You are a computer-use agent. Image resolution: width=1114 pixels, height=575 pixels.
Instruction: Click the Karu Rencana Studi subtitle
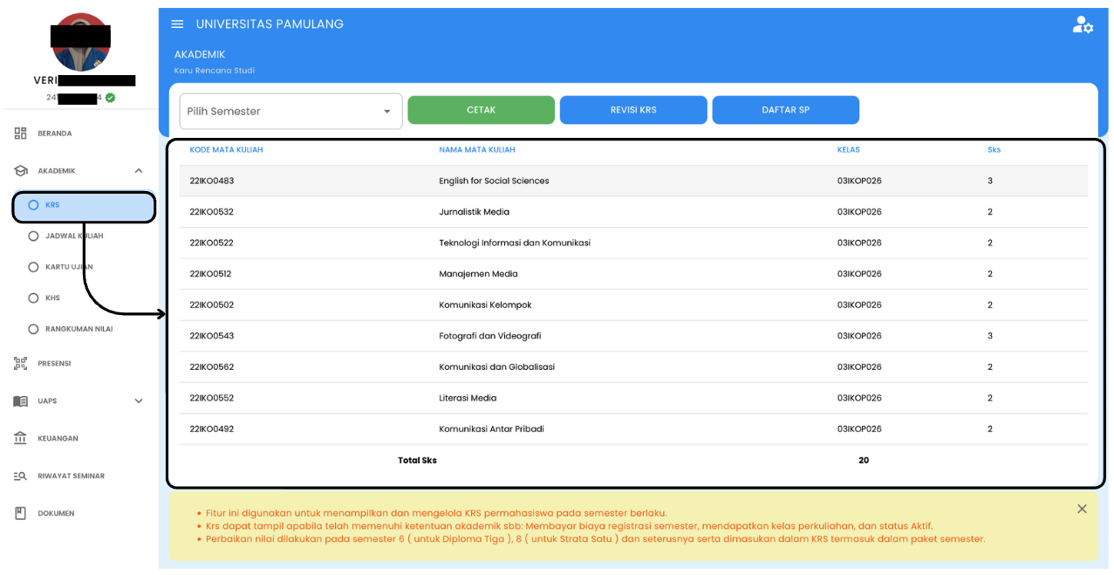click(x=215, y=71)
